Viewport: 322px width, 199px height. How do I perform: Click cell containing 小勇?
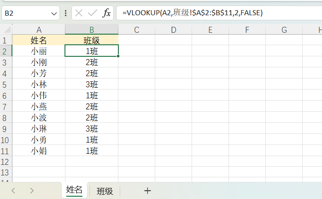[x=39, y=140]
